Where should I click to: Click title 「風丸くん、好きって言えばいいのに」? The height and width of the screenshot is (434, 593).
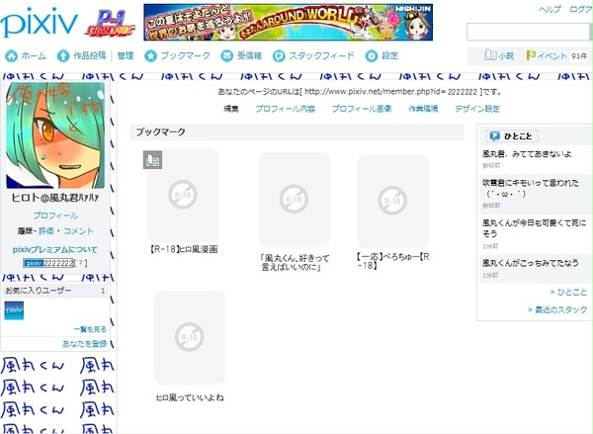point(295,263)
